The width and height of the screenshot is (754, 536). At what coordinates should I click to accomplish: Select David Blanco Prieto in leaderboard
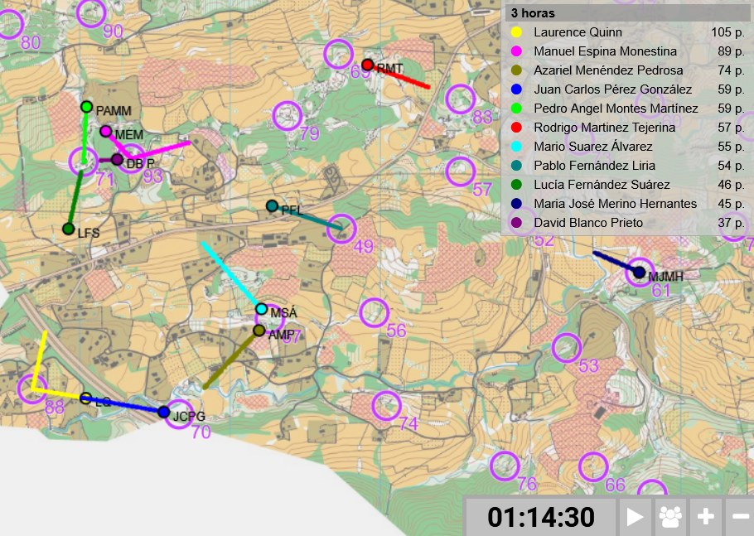[x=588, y=223]
